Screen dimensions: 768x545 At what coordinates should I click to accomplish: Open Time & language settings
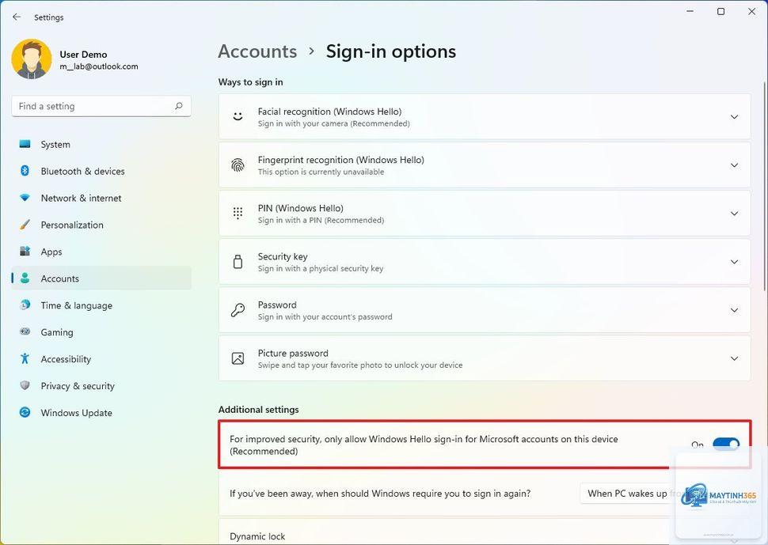tap(101, 305)
